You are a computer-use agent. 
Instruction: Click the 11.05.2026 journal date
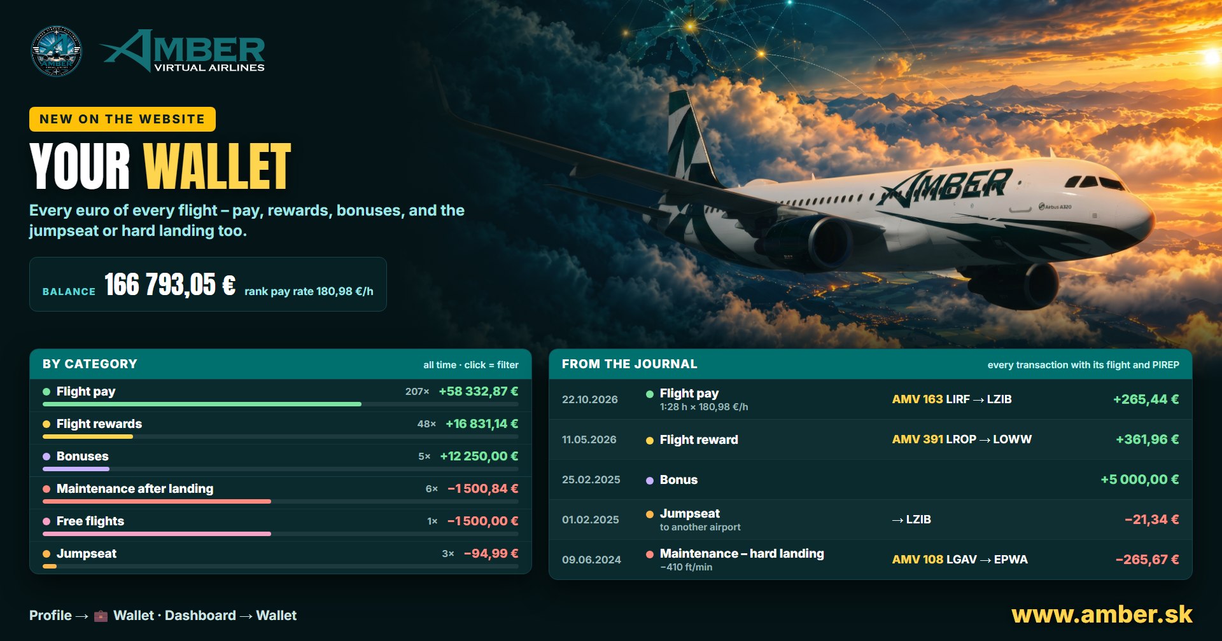point(589,439)
